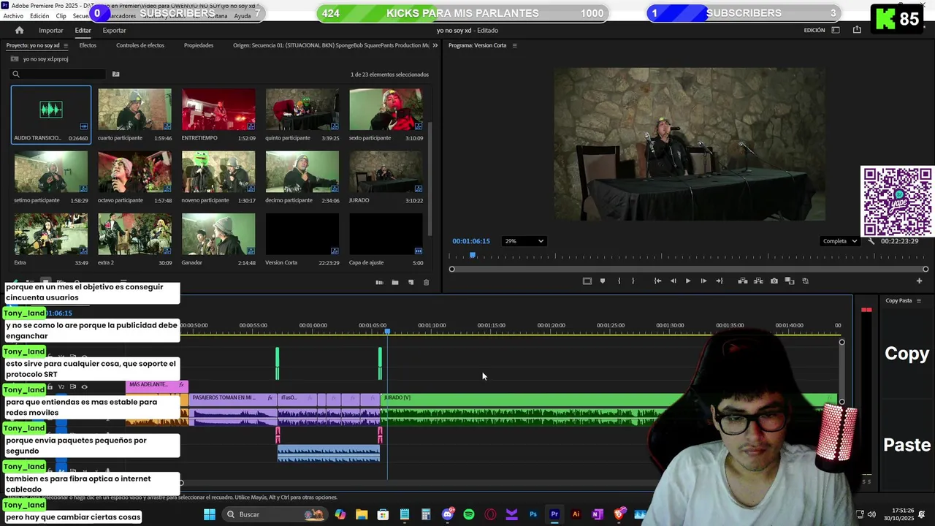The image size is (935, 526).
Task: Add a marker in the Program monitor
Action: pyautogui.click(x=602, y=281)
